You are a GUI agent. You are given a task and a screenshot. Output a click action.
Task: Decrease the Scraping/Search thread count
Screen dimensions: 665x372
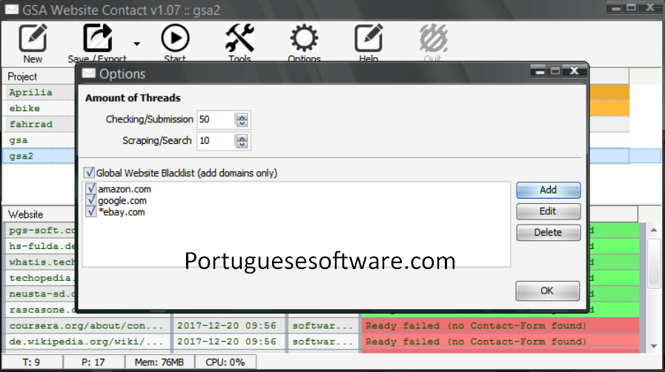[x=242, y=145]
